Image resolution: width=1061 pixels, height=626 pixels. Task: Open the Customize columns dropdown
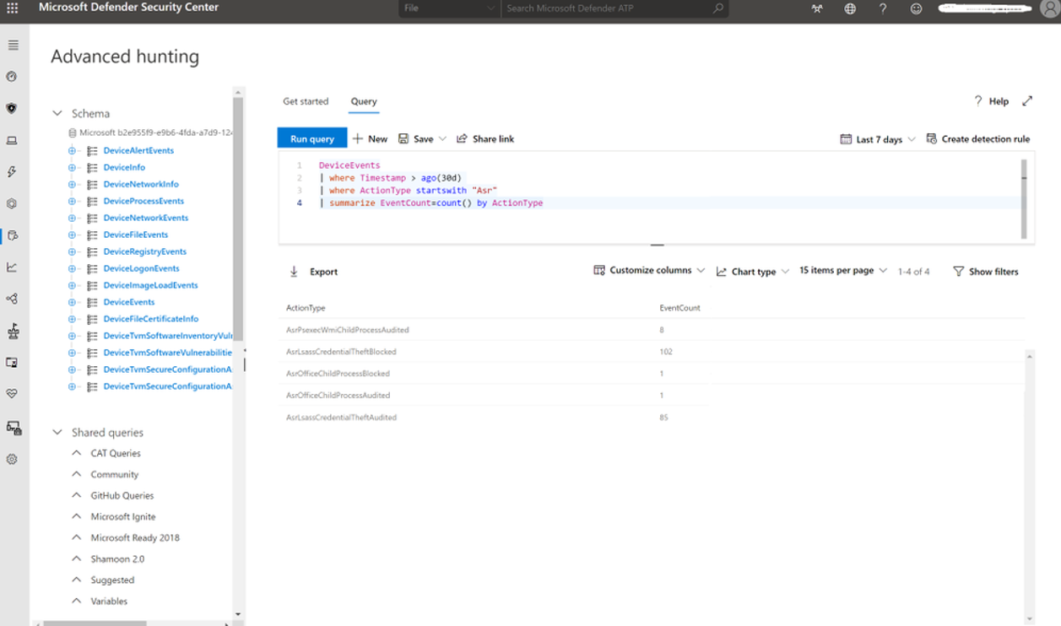(649, 271)
